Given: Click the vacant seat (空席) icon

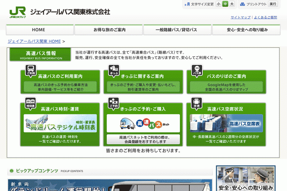Looking at the screenshot, I should 197,104.
